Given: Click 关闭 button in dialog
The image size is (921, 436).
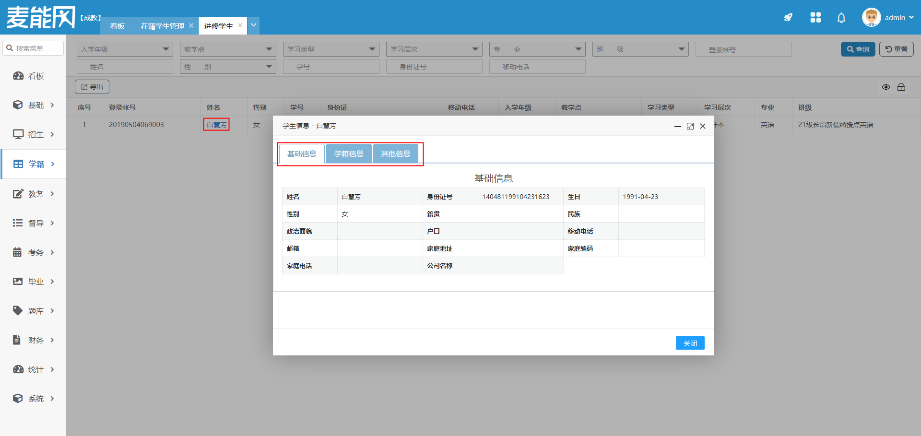Looking at the screenshot, I should (x=690, y=343).
